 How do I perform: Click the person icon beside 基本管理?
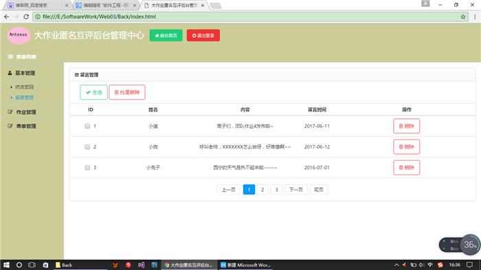tap(10, 73)
